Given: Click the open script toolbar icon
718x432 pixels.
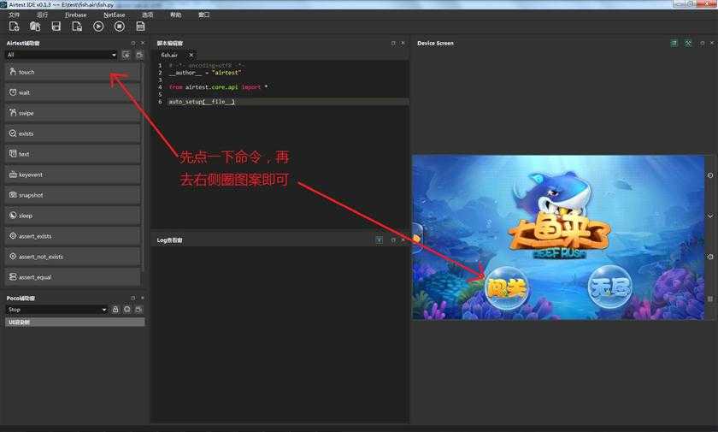Looking at the screenshot, I should pos(35,27).
